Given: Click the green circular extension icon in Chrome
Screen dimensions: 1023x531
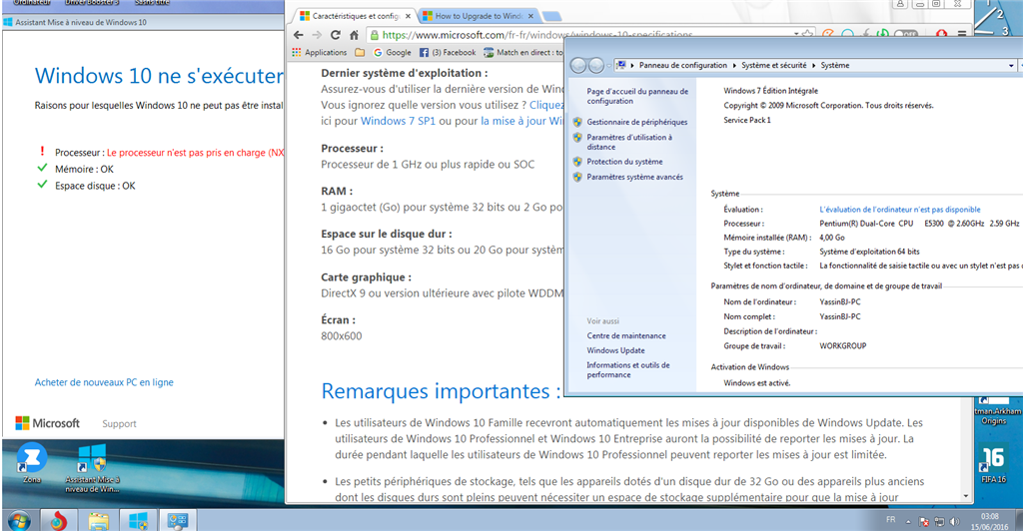Looking at the screenshot, I should pyautogui.click(x=883, y=34).
